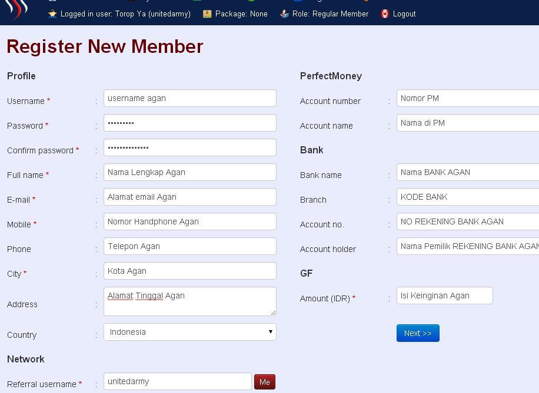
Task: Click the site logo in header
Action: (16, 9)
